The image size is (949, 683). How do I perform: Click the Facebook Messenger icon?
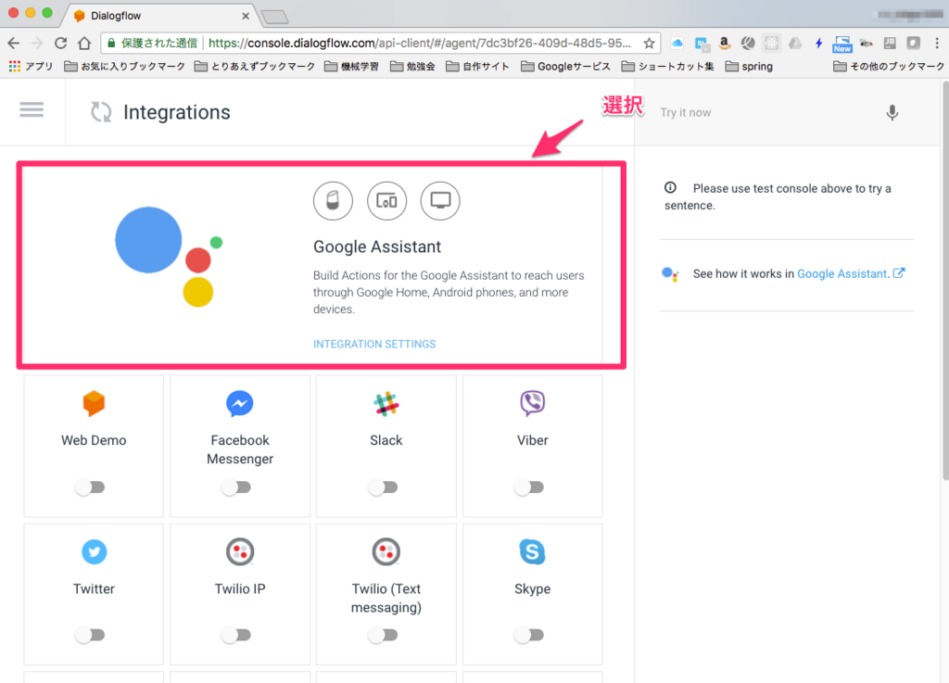click(x=240, y=403)
